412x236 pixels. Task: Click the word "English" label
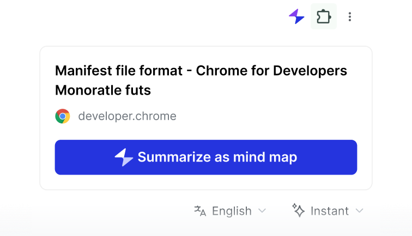tap(232, 210)
